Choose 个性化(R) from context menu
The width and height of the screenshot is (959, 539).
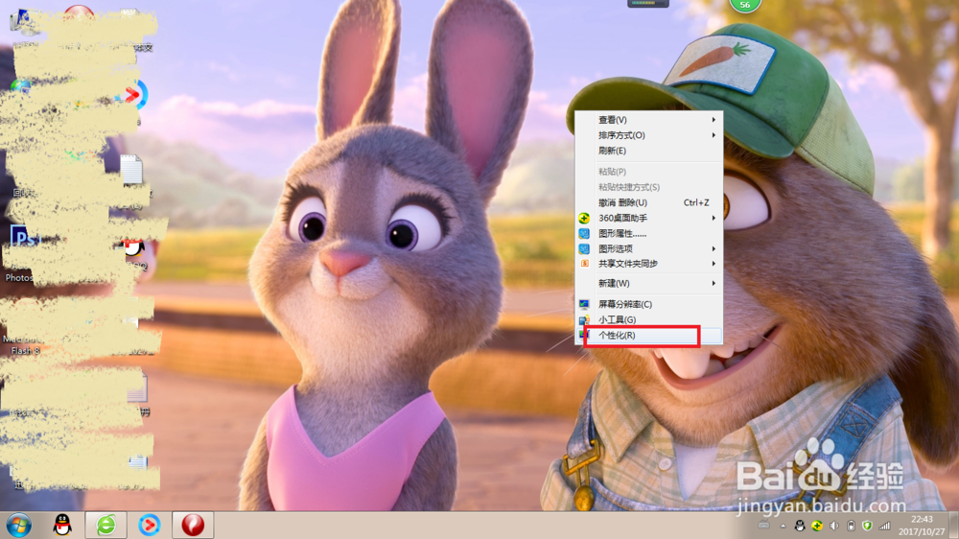[649, 336]
